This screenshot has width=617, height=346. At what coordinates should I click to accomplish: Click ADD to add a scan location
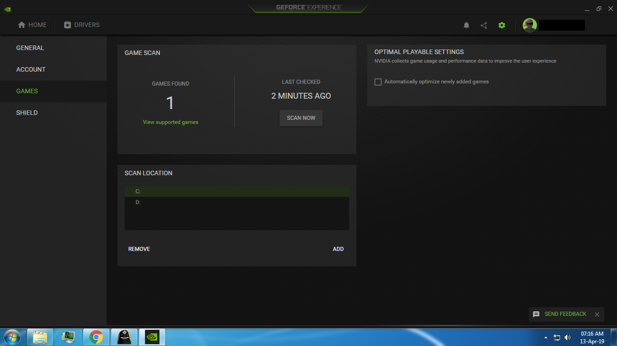pyautogui.click(x=338, y=249)
